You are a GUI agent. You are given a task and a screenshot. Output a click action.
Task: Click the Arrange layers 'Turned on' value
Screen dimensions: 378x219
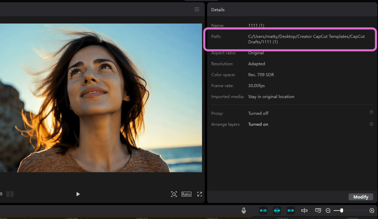pyautogui.click(x=258, y=124)
